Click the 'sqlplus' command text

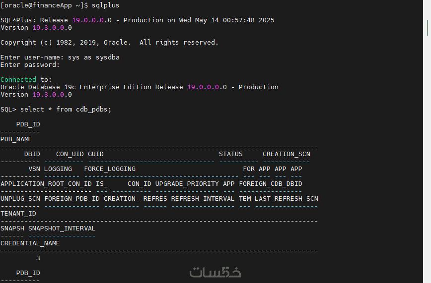pos(106,5)
